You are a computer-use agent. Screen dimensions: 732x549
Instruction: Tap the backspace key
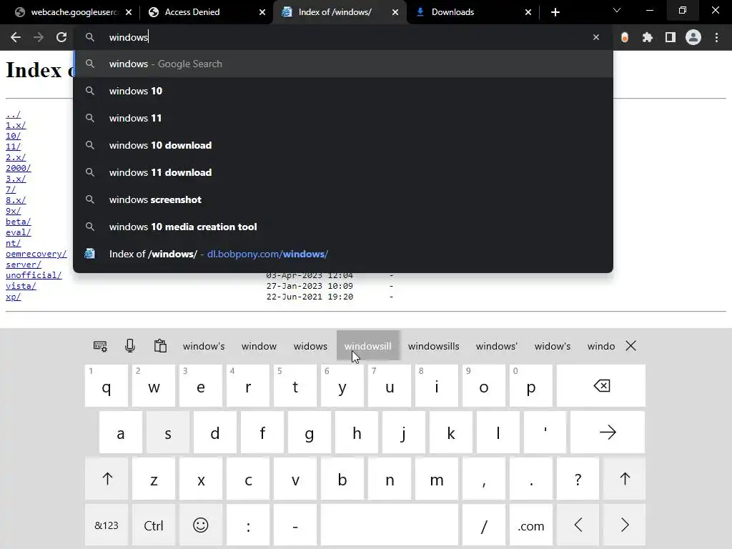601,385
